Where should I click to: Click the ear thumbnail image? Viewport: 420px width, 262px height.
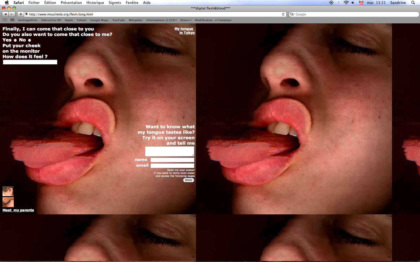tap(8, 191)
